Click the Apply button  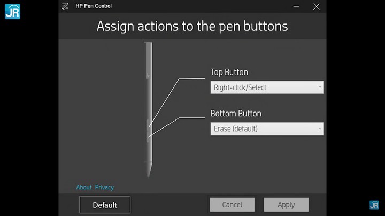tap(286, 205)
